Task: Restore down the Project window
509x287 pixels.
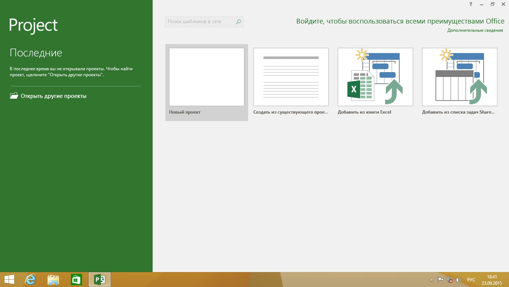Action: point(493,4)
